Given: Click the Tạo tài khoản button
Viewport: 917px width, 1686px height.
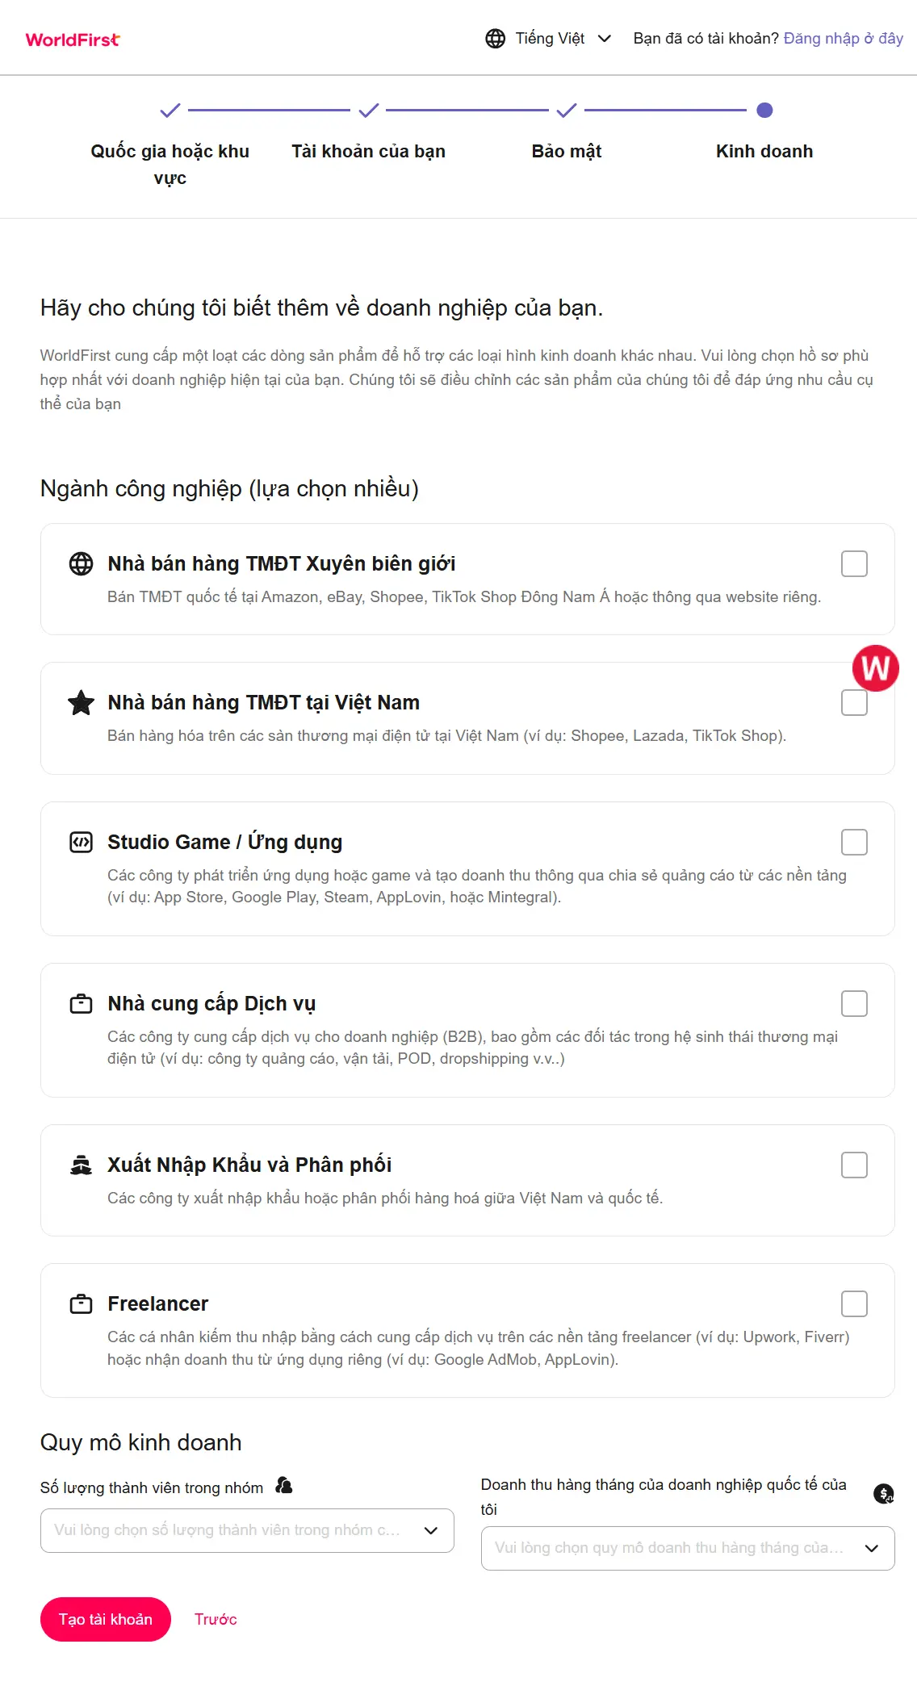Looking at the screenshot, I should [106, 1619].
